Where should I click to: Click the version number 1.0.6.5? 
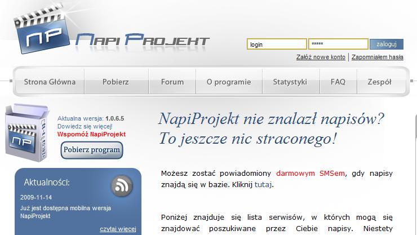[x=114, y=118]
